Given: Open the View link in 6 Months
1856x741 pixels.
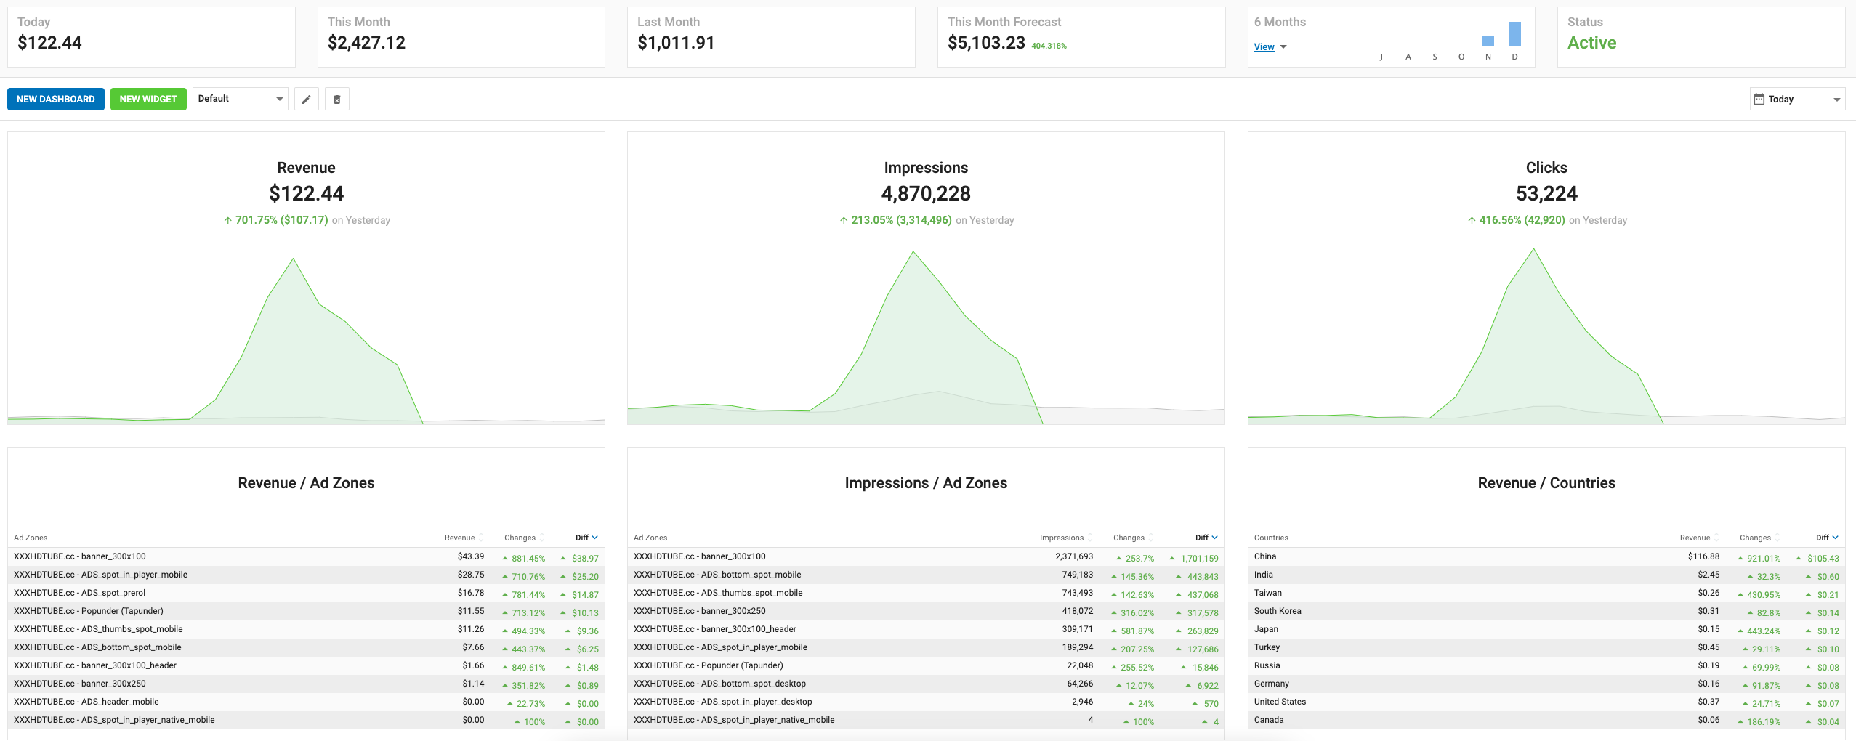Looking at the screenshot, I should [1264, 47].
